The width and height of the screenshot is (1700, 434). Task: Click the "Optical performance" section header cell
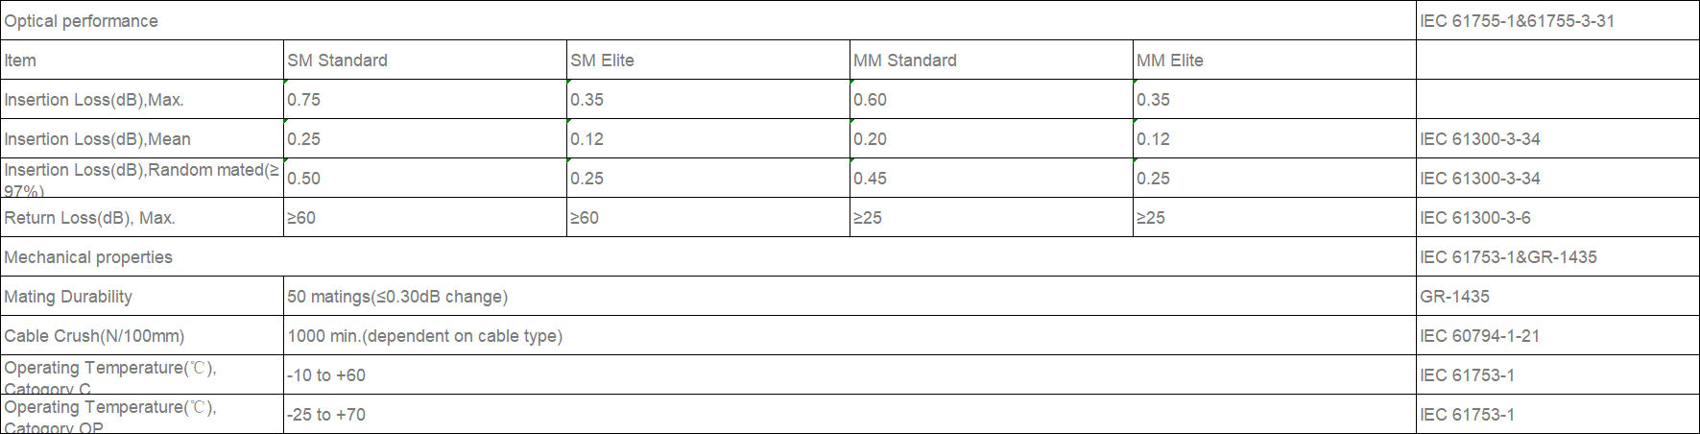tap(82, 21)
